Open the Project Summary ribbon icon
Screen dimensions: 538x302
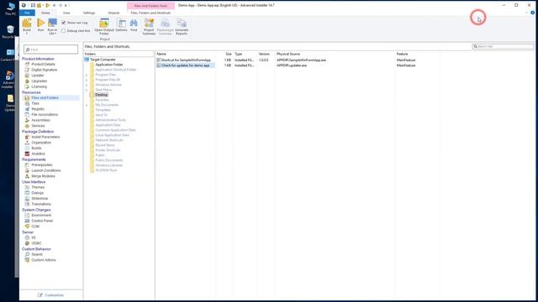coord(149,23)
